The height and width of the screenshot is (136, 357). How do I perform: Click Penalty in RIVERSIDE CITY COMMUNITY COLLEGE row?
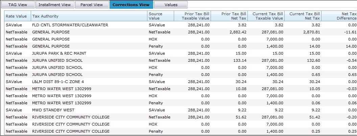tap(156, 131)
